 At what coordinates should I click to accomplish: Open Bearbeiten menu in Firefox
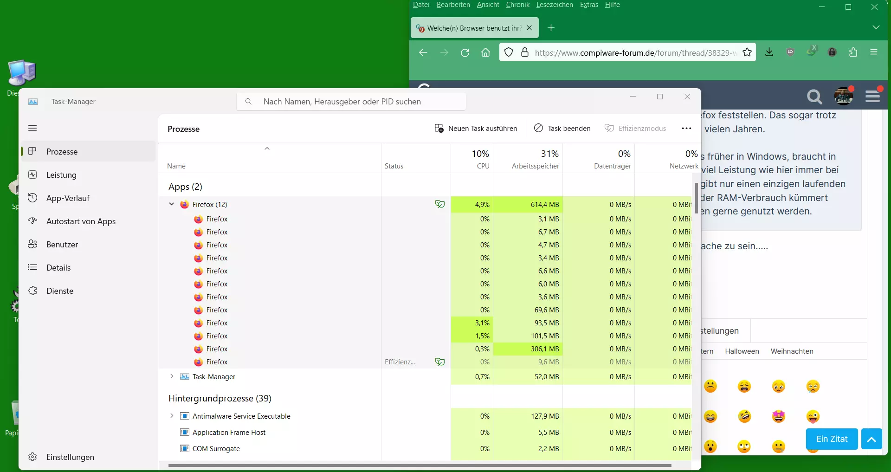[x=453, y=5]
